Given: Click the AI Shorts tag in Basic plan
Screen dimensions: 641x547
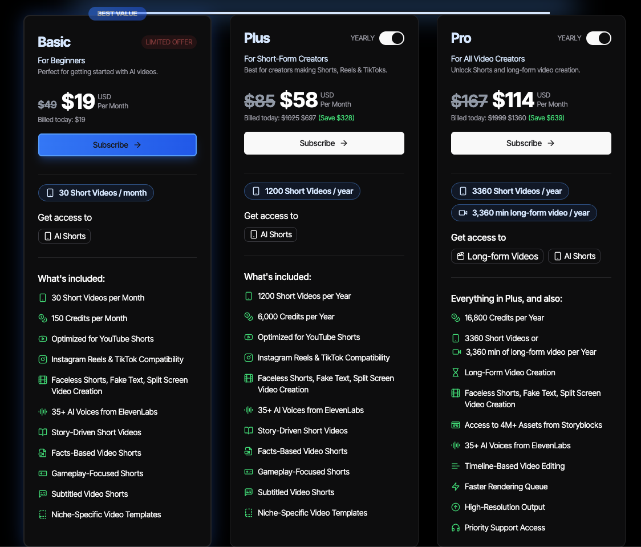Looking at the screenshot, I should click(64, 236).
